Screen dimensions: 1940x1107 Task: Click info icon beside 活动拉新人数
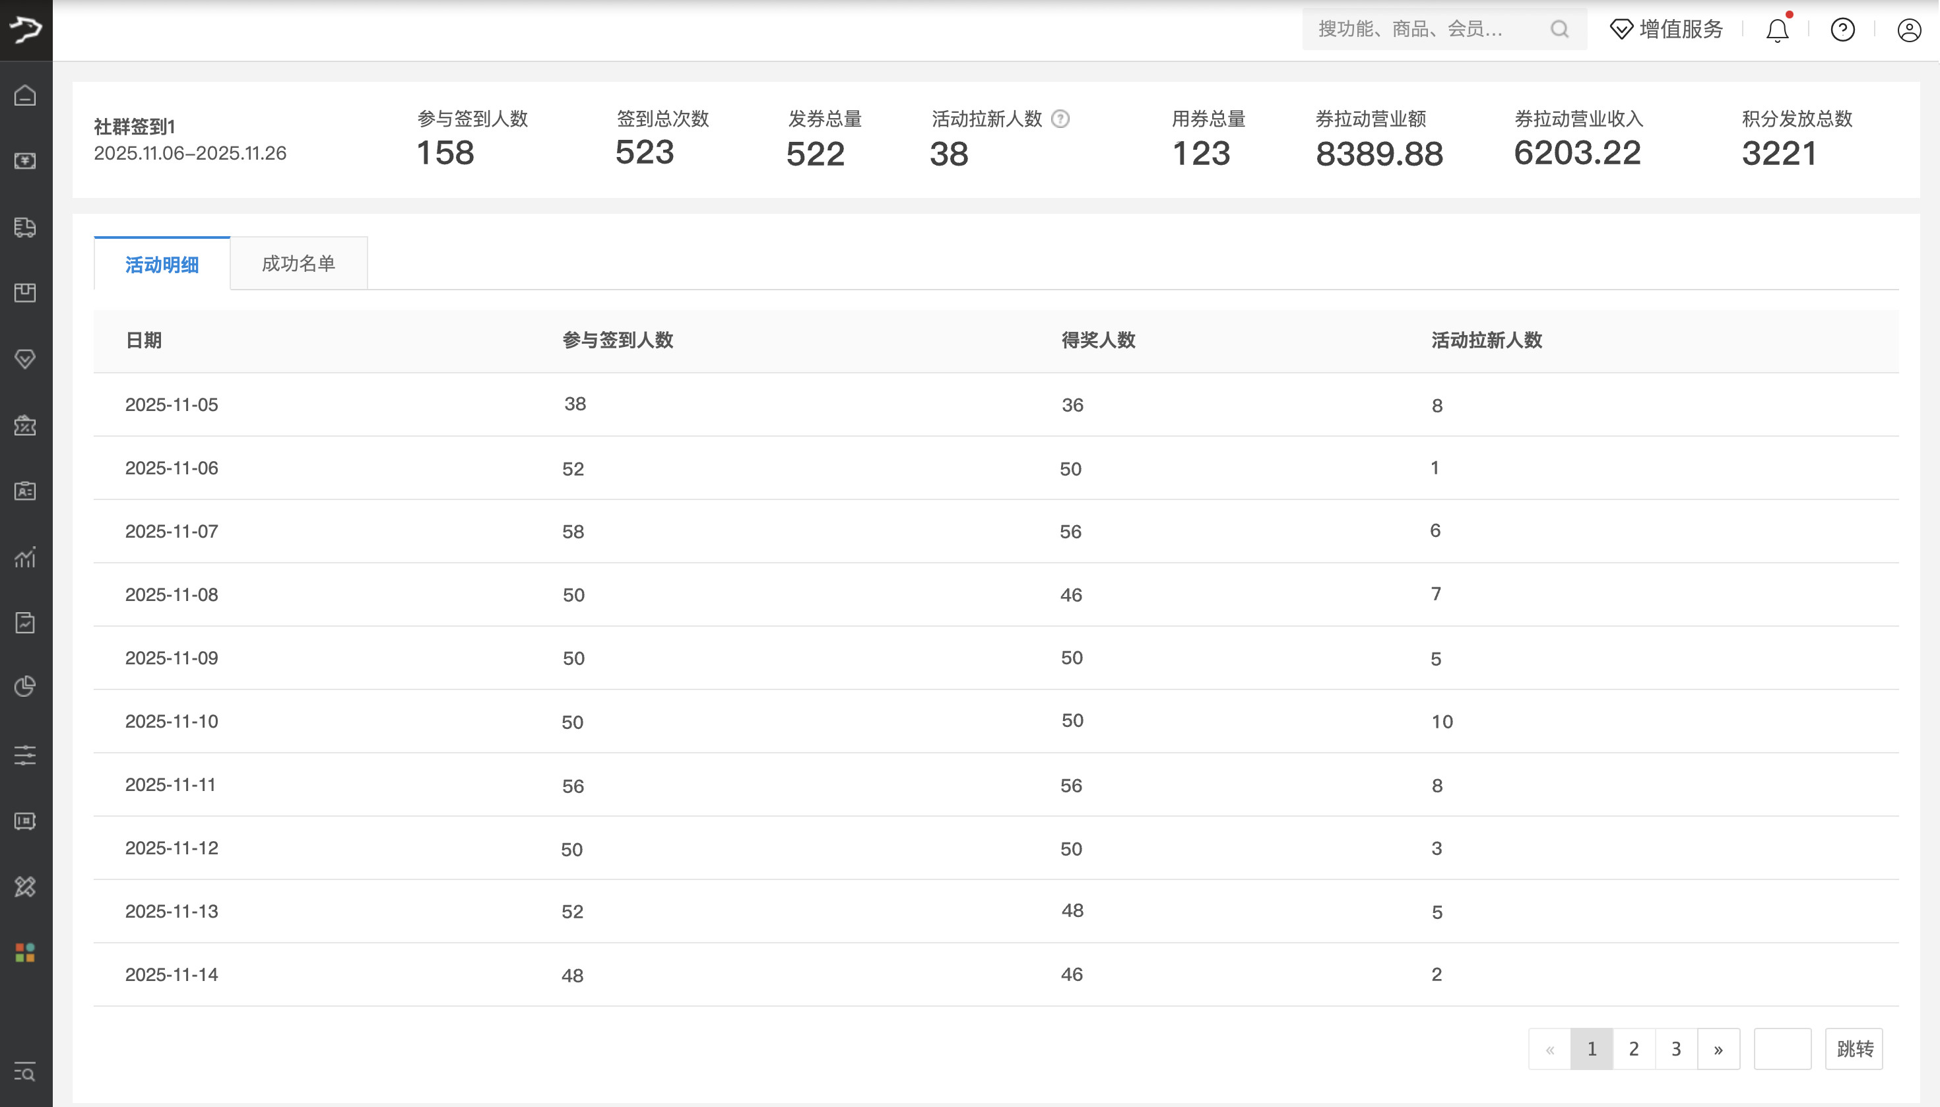pyautogui.click(x=1060, y=119)
